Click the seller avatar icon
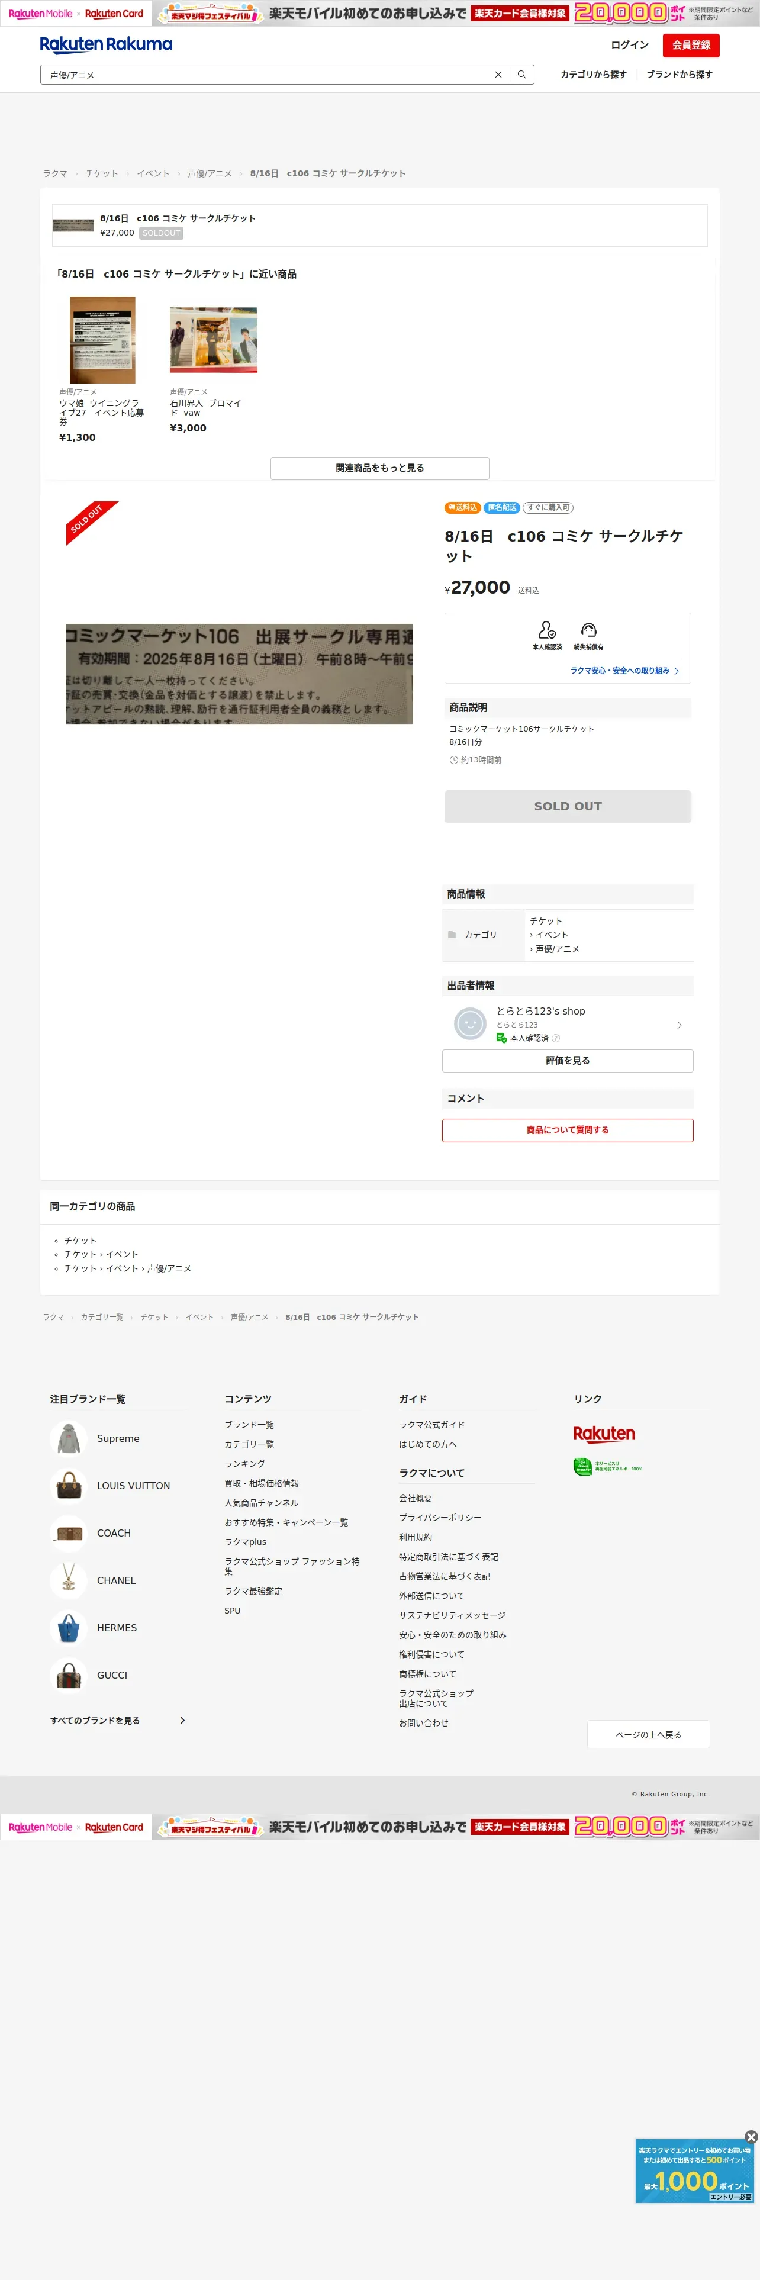 (x=470, y=1024)
